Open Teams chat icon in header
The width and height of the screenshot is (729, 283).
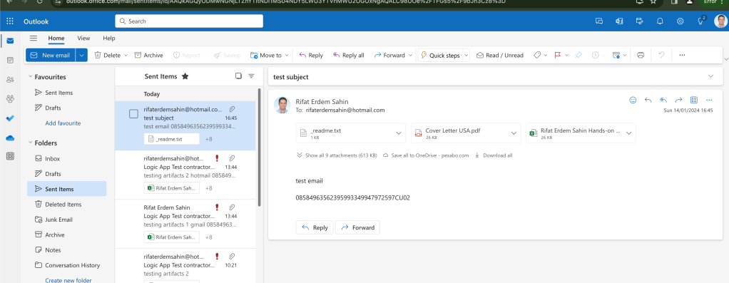(599, 21)
